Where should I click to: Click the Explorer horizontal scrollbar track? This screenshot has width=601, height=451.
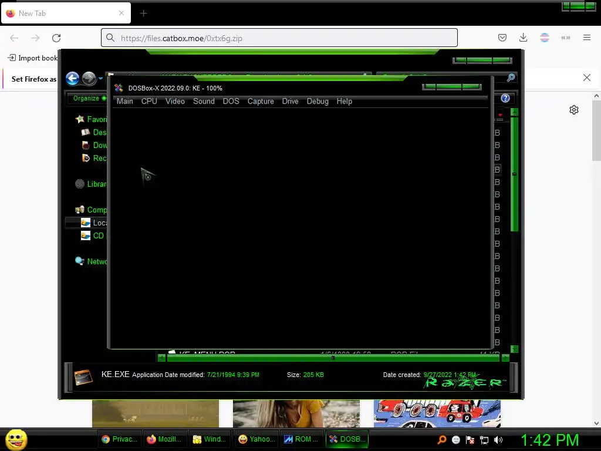click(333, 358)
